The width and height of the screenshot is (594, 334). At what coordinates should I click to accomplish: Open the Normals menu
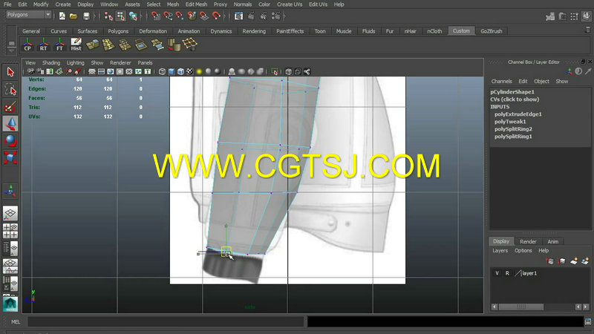coord(243,4)
